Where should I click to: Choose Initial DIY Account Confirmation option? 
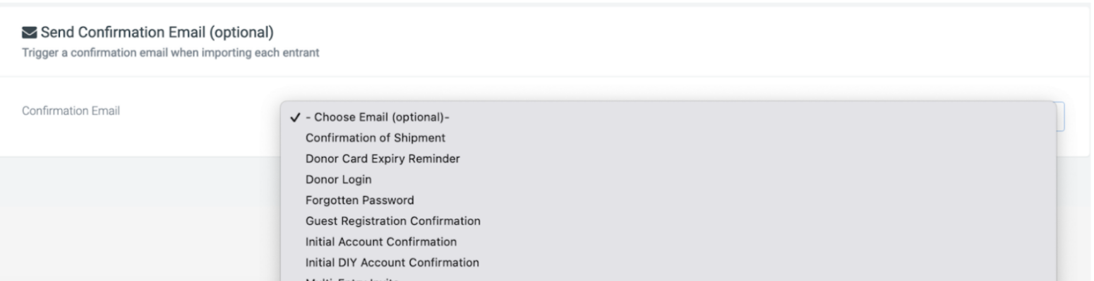click(x=668, y=263)
